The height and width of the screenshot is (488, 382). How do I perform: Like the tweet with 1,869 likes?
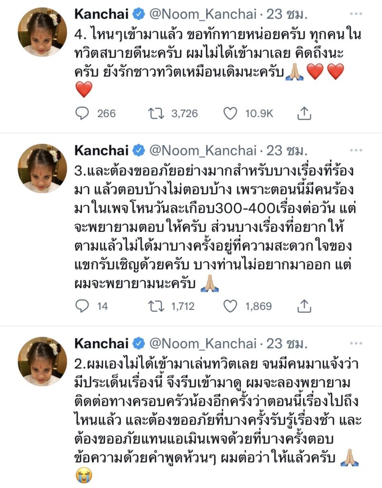click(x=231, y=306)
